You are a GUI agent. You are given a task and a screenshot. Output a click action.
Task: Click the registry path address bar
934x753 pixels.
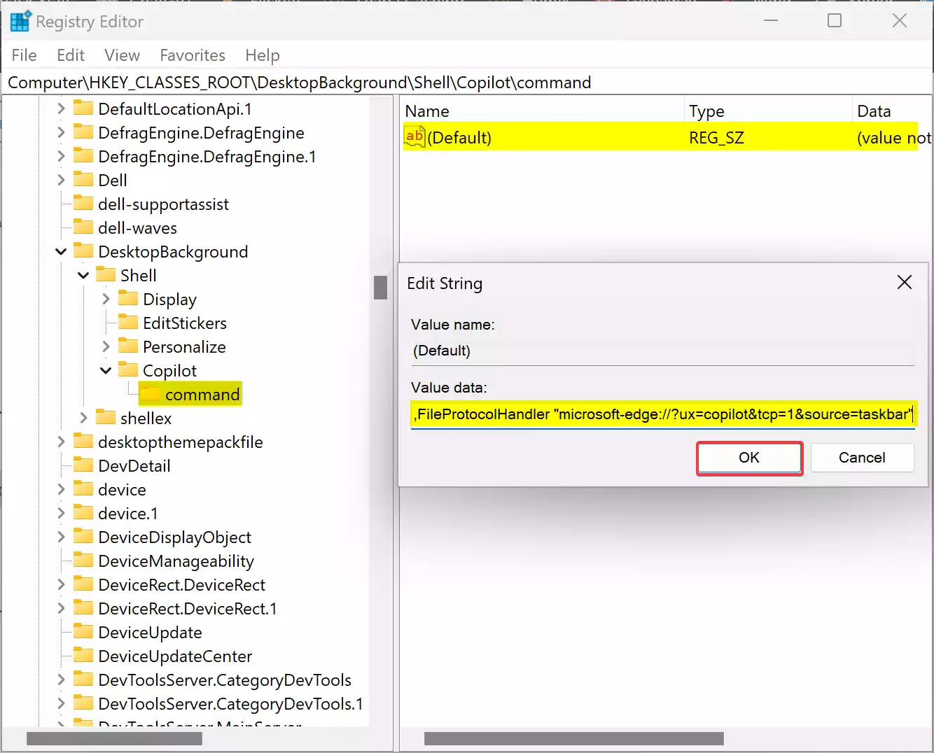[467, 83]
